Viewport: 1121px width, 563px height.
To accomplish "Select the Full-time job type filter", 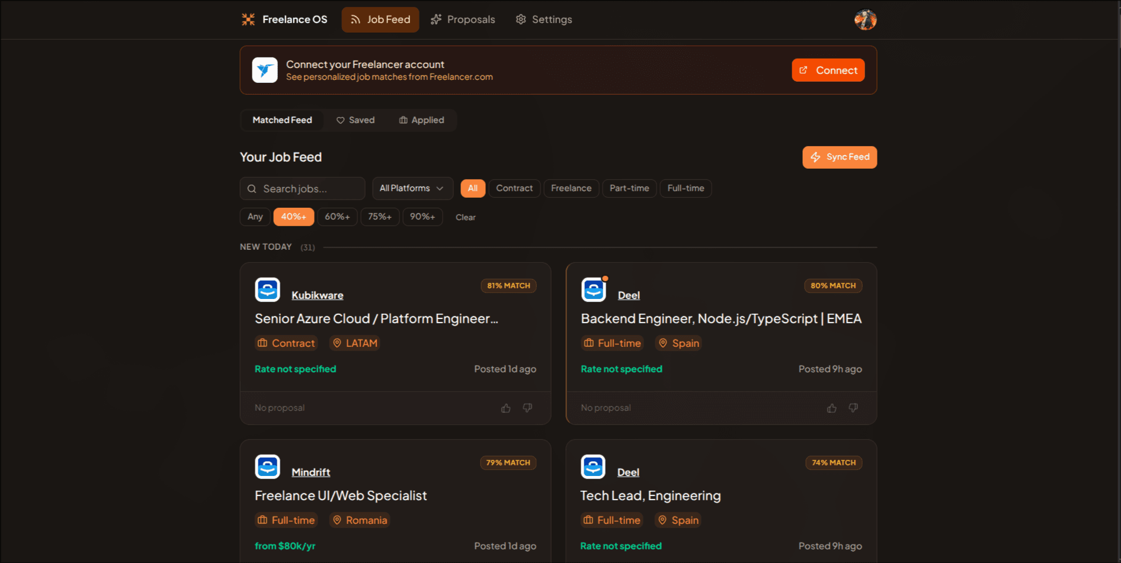I will click(686, 188).
